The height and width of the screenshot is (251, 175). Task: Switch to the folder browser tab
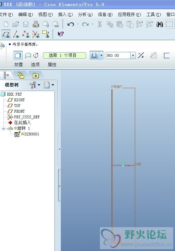pyautogui.click(x=21, y=75)
